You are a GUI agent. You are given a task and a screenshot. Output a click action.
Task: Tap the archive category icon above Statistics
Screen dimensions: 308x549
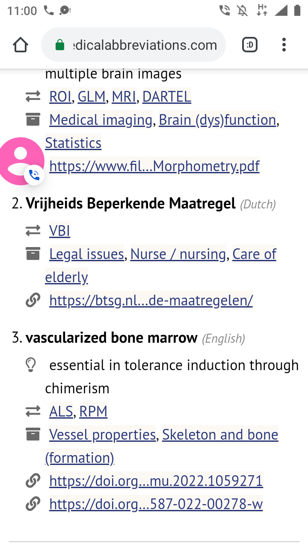point(33,120)
